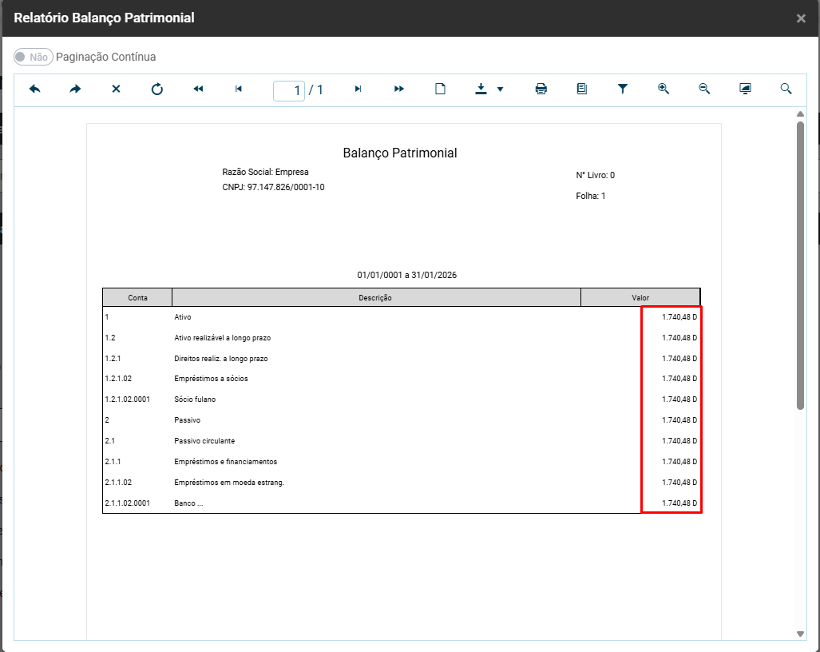The width and height of the screenshot is (820, 652).
Task: Click the double-left rewind arrow icon
Action: tap(198, 89)
